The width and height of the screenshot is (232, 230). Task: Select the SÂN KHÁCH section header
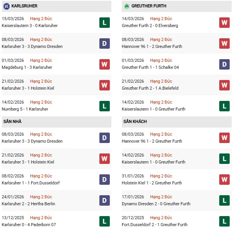(135, 122)
